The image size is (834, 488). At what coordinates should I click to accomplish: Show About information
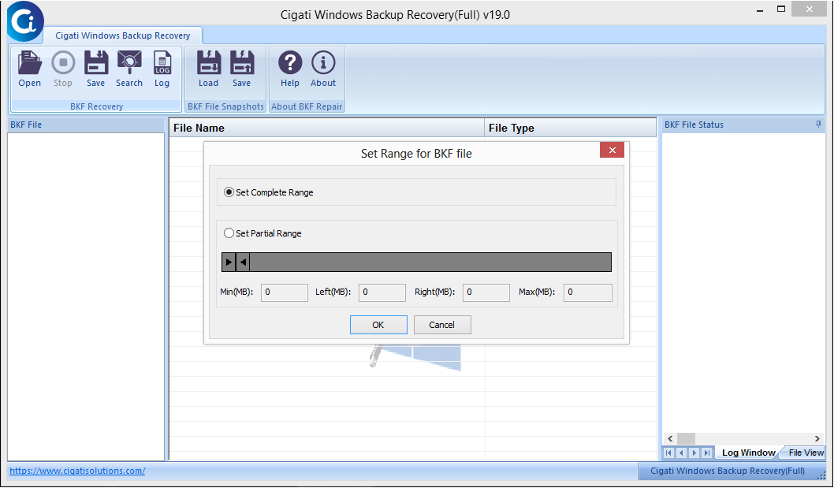coord(323,69)
